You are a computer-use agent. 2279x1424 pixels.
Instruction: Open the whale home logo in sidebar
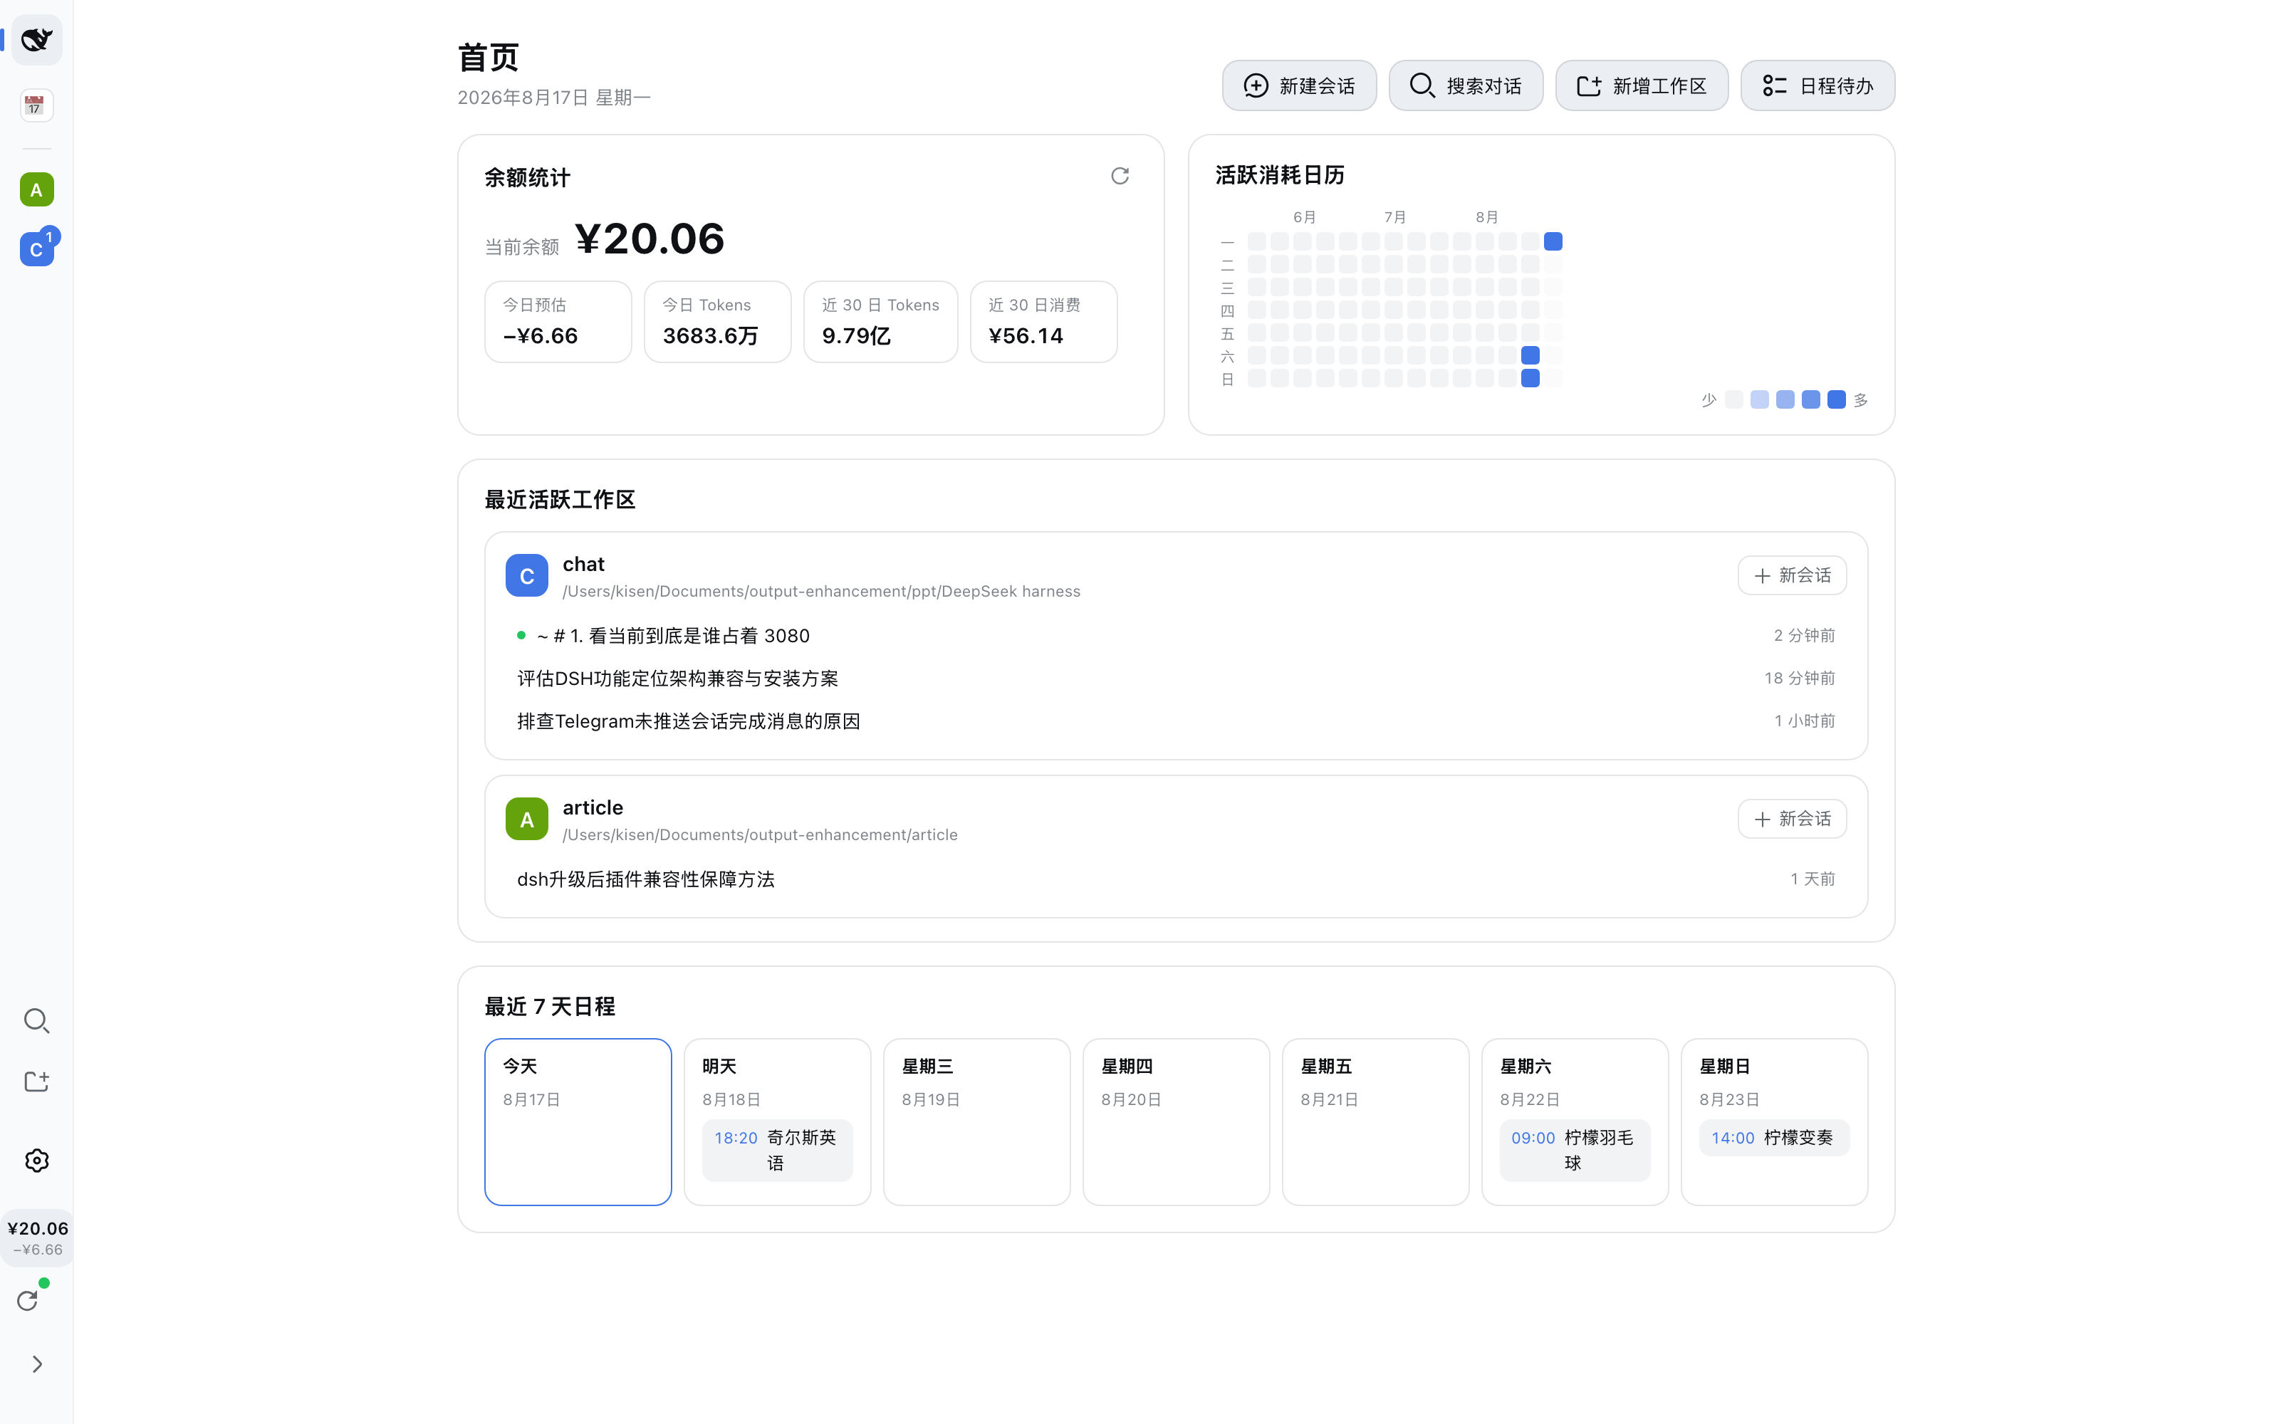tap(37, 40)
